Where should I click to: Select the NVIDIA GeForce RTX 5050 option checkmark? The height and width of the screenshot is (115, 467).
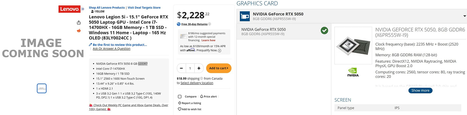[324, 31]
